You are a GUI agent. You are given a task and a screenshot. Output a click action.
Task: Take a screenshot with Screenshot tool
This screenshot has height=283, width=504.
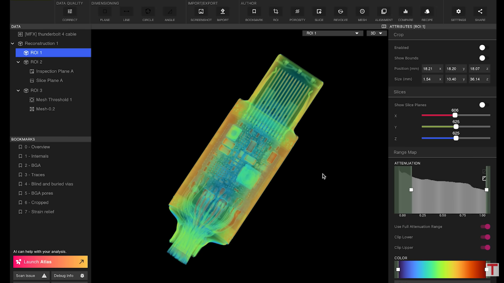pos(201,12)
